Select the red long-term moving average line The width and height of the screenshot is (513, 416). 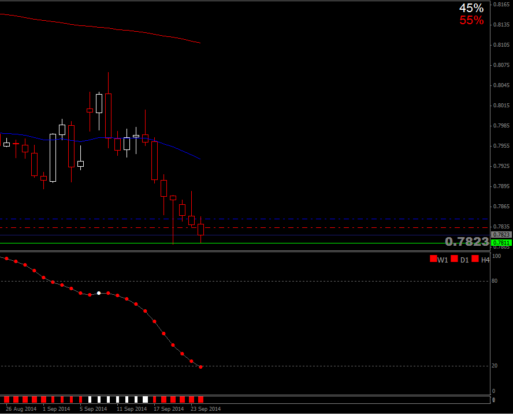pyautogui.click(x=100, y=28)
